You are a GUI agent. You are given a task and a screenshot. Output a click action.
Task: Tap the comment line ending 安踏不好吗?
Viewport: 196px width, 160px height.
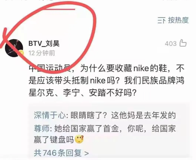coord(82,93)
